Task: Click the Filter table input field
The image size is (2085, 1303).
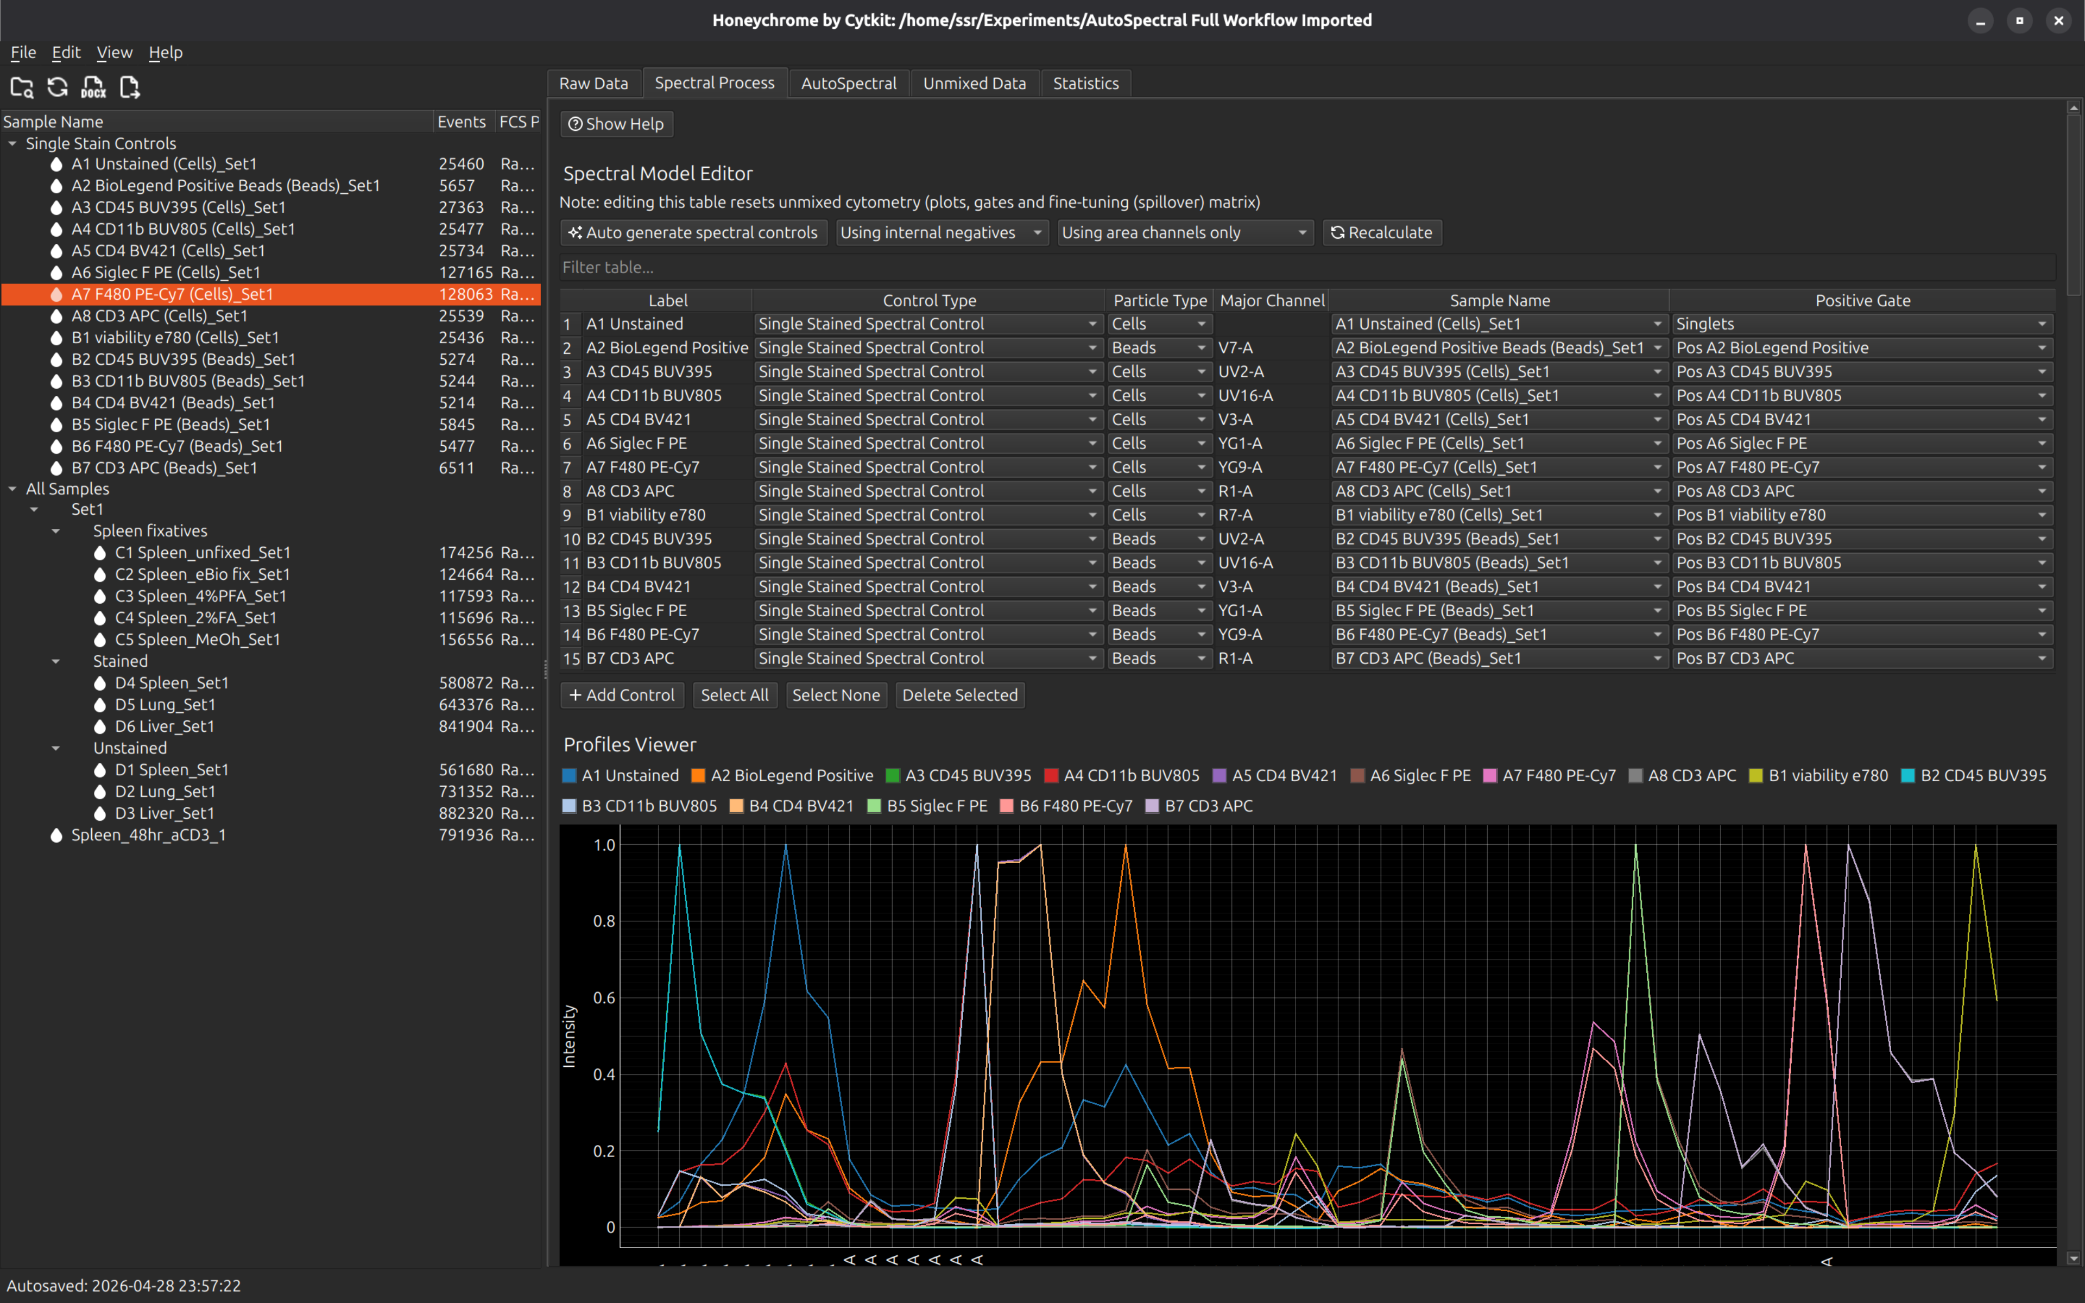Action: (x=1307, y=267)
